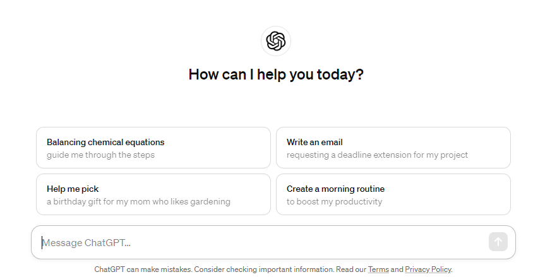The width and height of the screenshot is (550, 277).
Task: Click 'guide me through the steps' subtitle
Action: [x=100, y=155]
